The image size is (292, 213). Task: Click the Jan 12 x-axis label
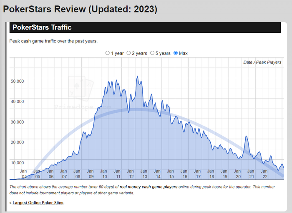(x=130, y=174)
